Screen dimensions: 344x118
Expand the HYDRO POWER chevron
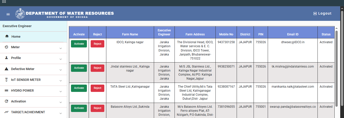(x=61, y=92)
